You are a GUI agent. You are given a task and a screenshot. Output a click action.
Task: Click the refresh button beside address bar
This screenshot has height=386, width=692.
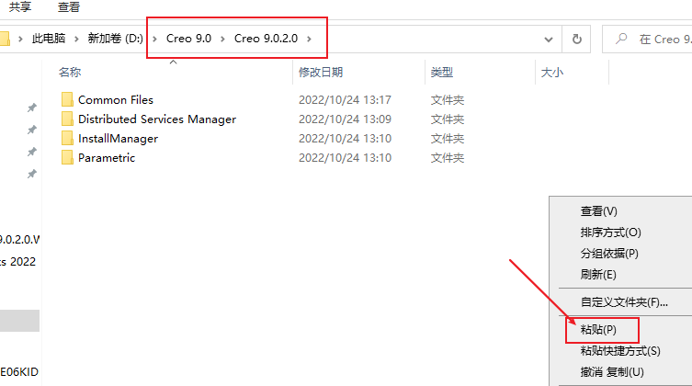coord(577,40)
